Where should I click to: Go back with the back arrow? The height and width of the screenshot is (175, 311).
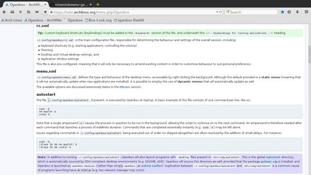click(x=45, y=12)
